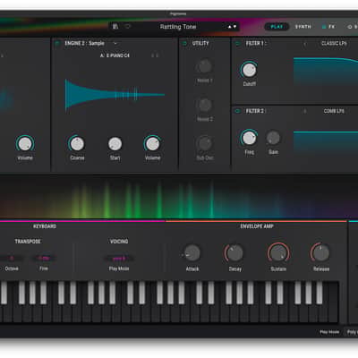Click the Transpose Fine value field

(x=44, y=259)
